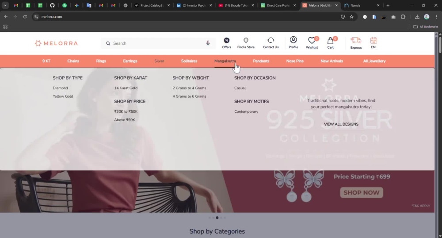Click the melorra.com address bar

186,17
